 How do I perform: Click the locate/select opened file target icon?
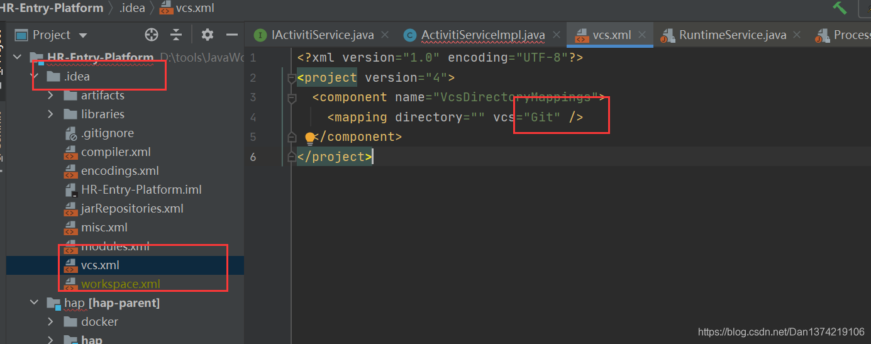click(152, 35)
